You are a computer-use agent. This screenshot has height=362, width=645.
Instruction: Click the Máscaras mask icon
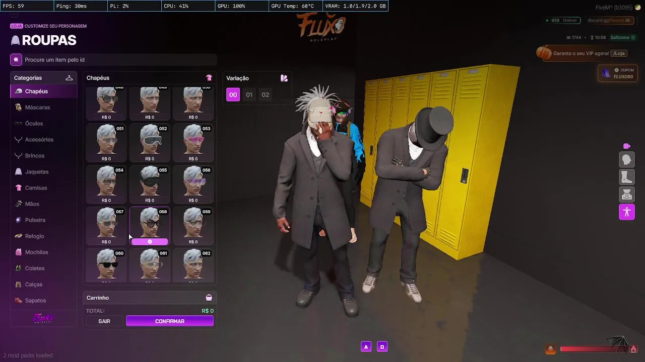coord(19,108)
